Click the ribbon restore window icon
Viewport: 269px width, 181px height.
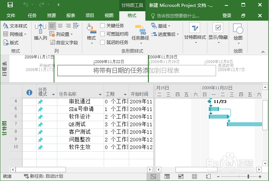[x=243, y=16]
